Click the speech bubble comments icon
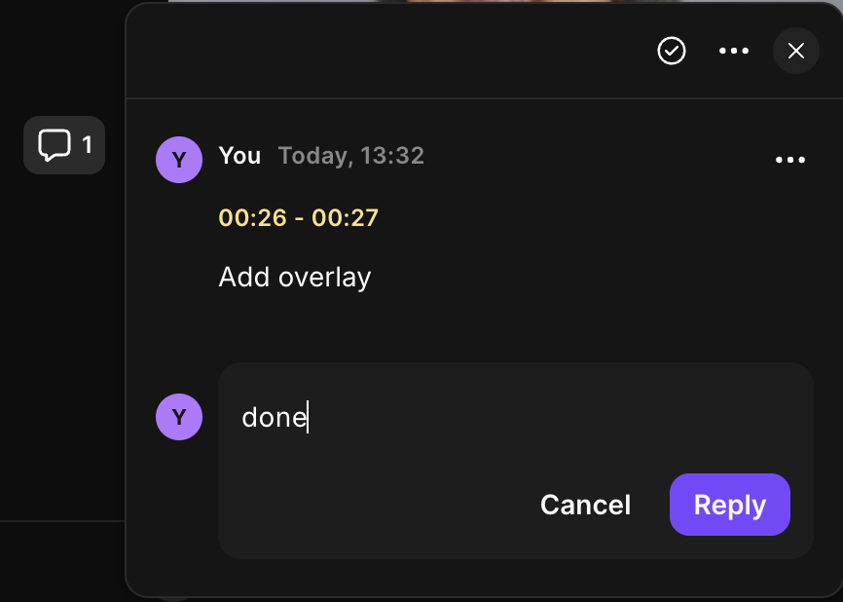This screenshot has height=602, width=843. point(54,145)
